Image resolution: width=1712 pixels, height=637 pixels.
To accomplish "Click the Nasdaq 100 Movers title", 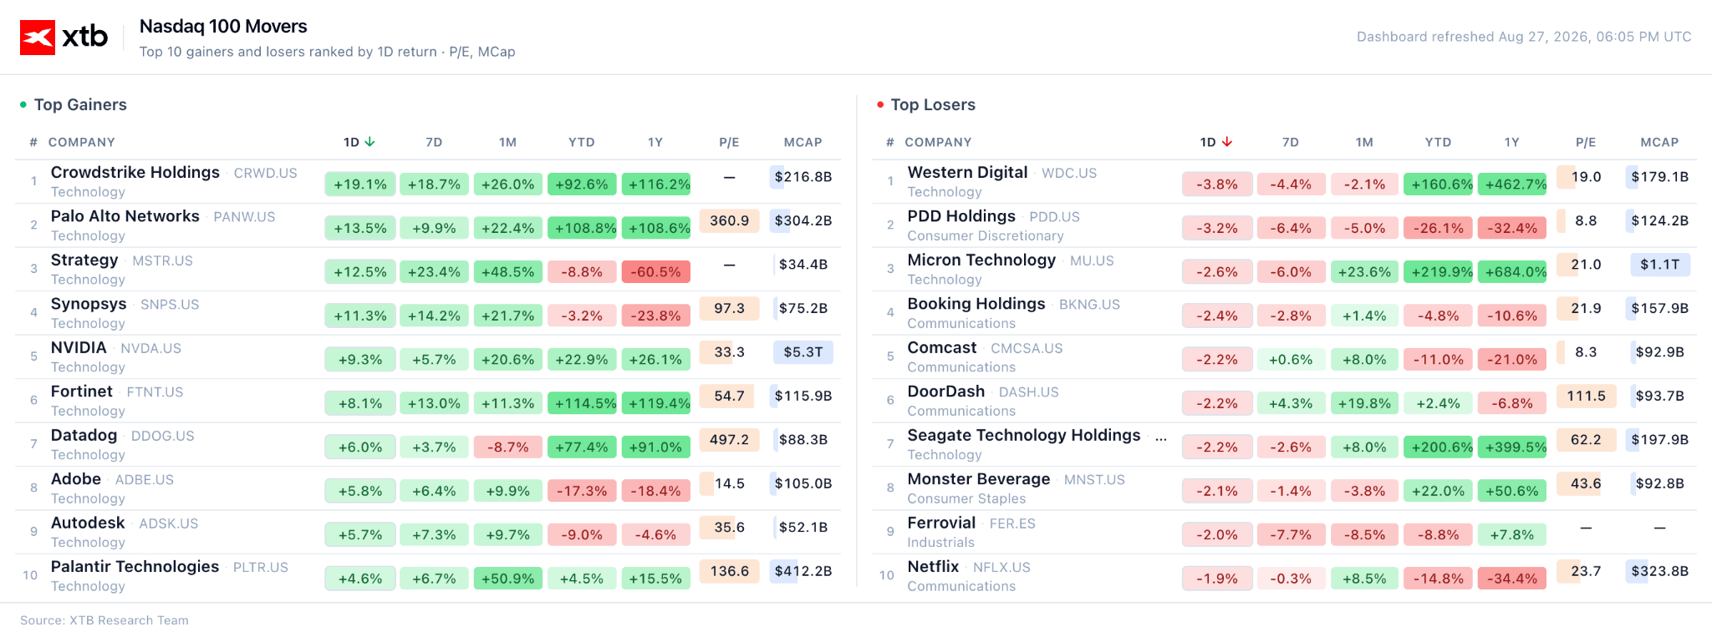I will point(223,27).
